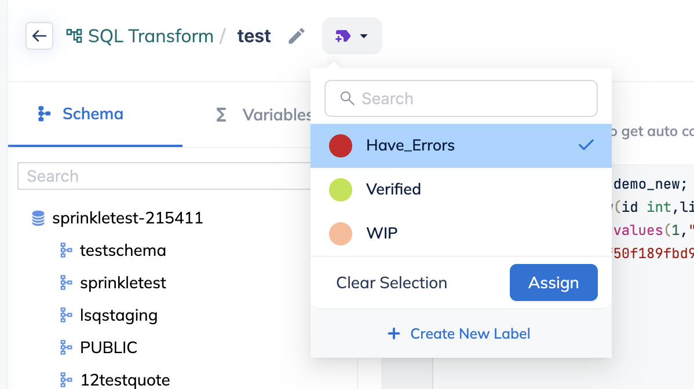This screenshot has width=694, height=389.
Task: Click the red Have_Errors color circle
Action: coord(341,146)
